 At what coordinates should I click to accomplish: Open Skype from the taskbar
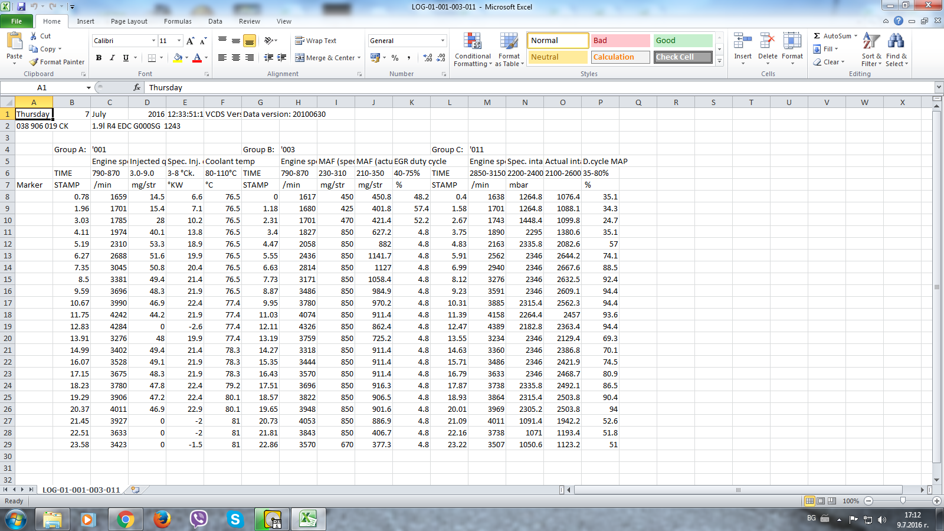pos(235,519)
